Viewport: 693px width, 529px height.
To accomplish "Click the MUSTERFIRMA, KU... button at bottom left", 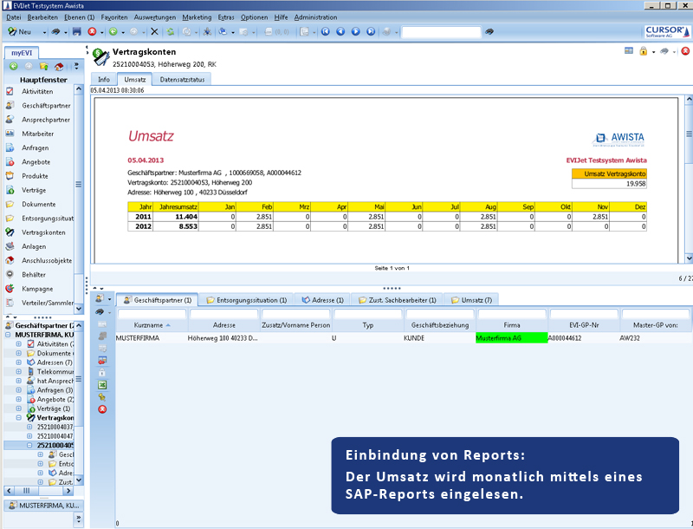I will click(43, 505).
